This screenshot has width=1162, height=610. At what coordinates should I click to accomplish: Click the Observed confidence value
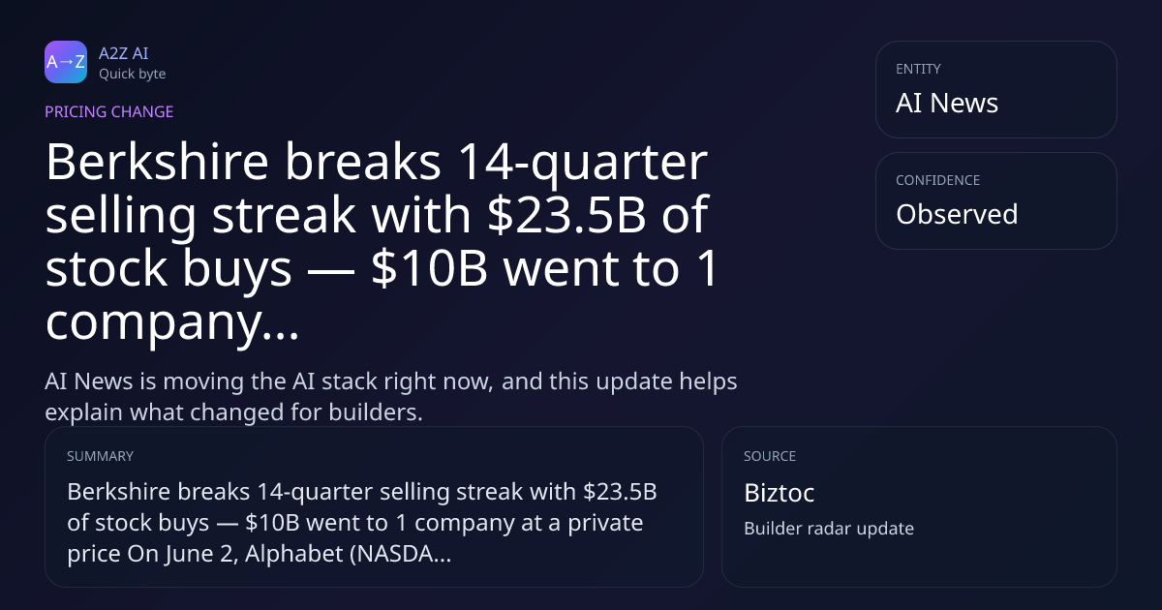[x=957, y=214]
